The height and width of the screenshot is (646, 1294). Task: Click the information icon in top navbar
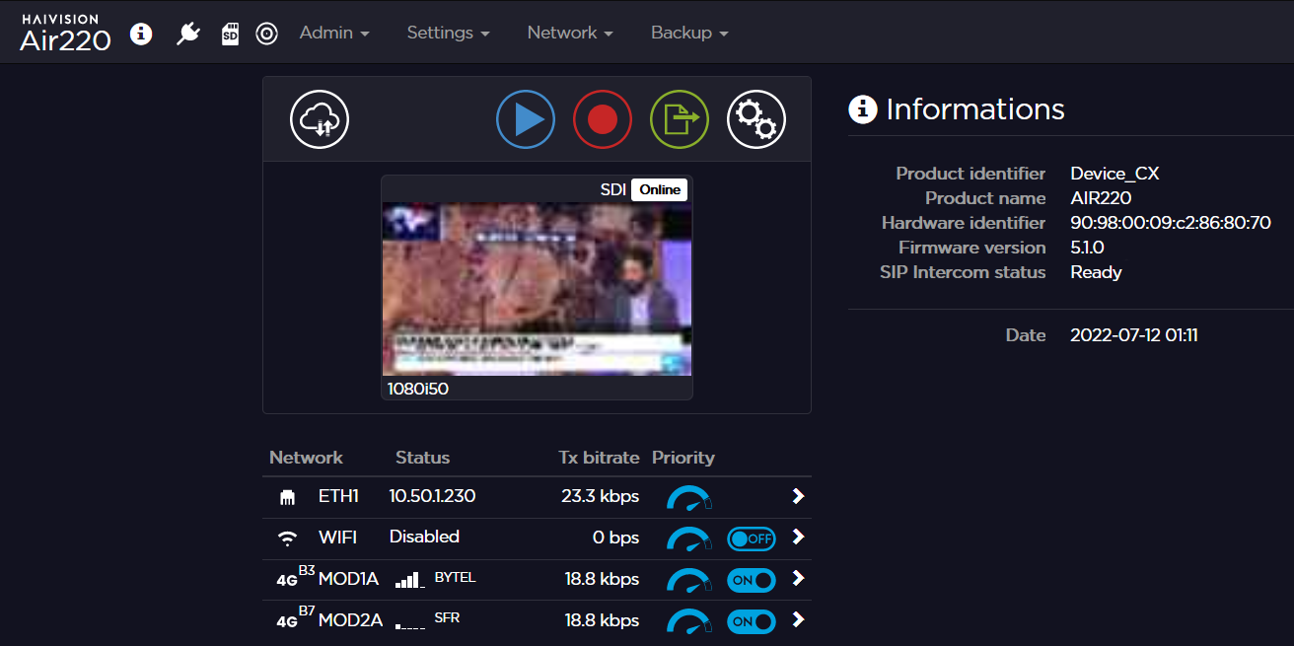tap(141, 34)
